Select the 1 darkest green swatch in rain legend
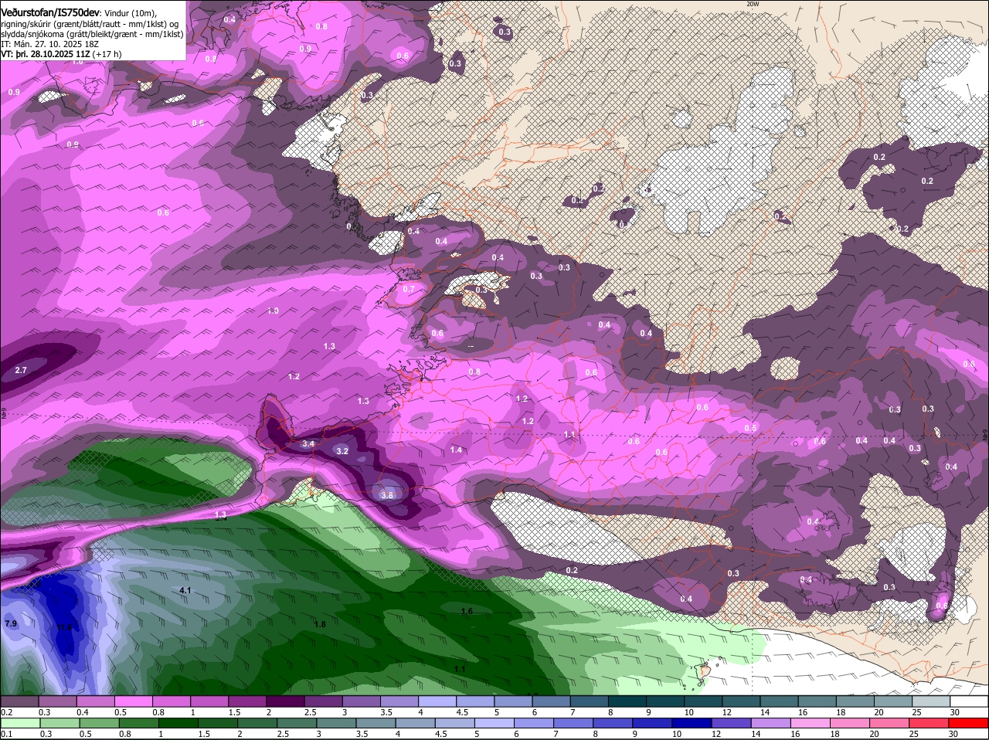This screenshot has width=989, height=740. point(178,724)
